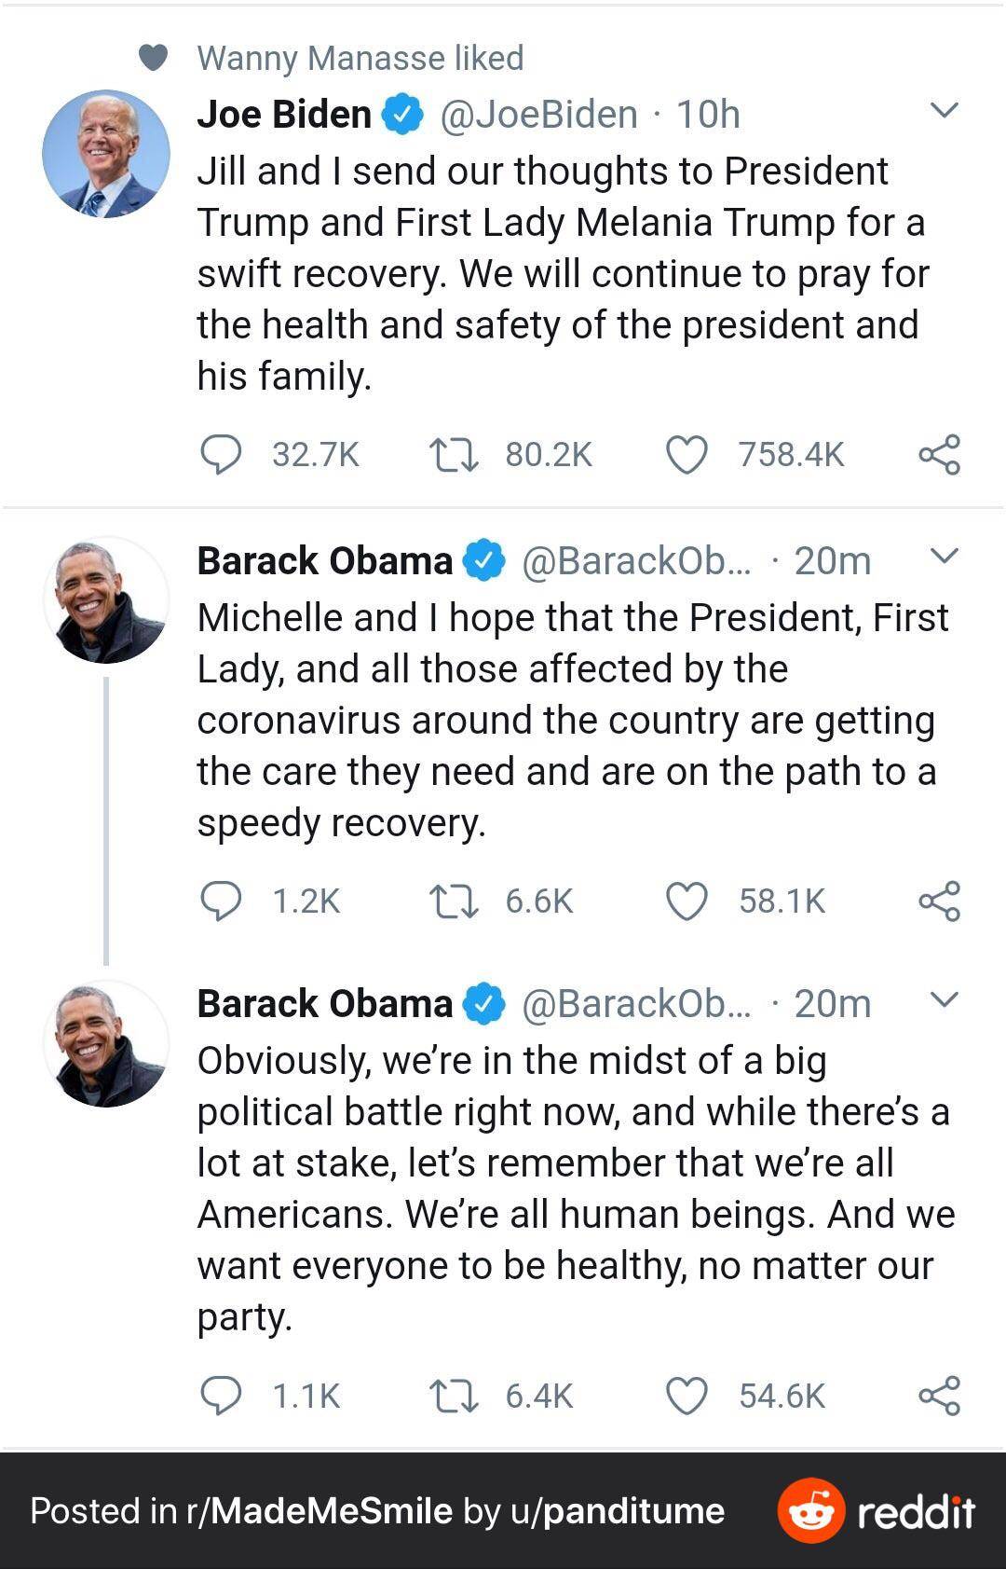The height and width of the screenshot is (1569, 1006).
Task: Open Joe Biden's profile picture
Action: [x=106, y=154]
